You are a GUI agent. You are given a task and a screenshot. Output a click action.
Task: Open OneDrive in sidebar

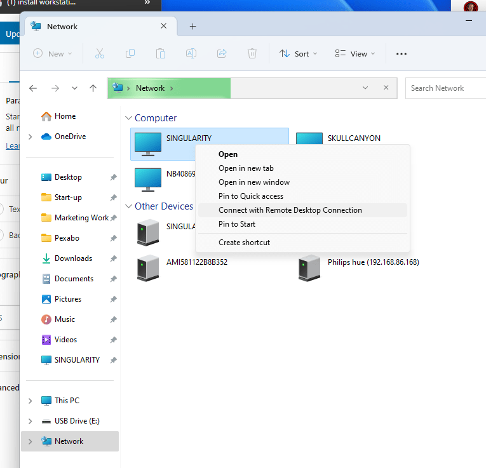[64, 137]
